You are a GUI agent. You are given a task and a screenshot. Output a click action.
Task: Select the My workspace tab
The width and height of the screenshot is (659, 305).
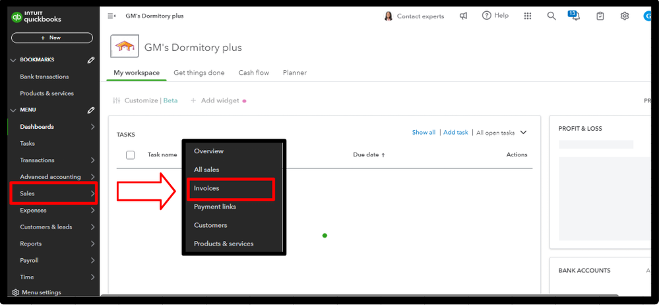(x=137, y=73)
